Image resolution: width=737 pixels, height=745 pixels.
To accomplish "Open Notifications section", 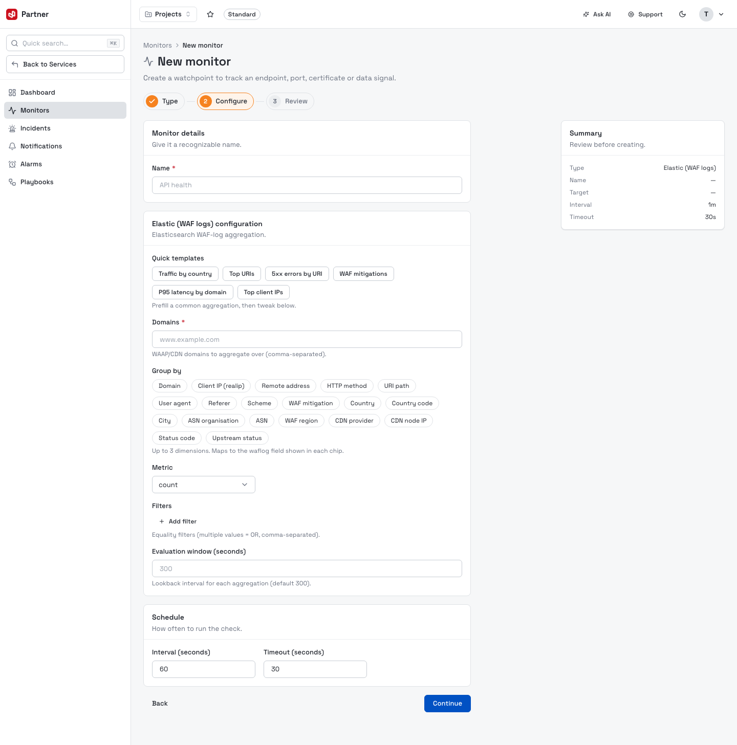I will [x=65, y=146].
